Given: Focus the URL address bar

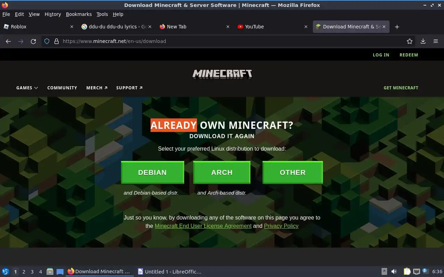Looking at the screenshot, I should tap(229, 41).
